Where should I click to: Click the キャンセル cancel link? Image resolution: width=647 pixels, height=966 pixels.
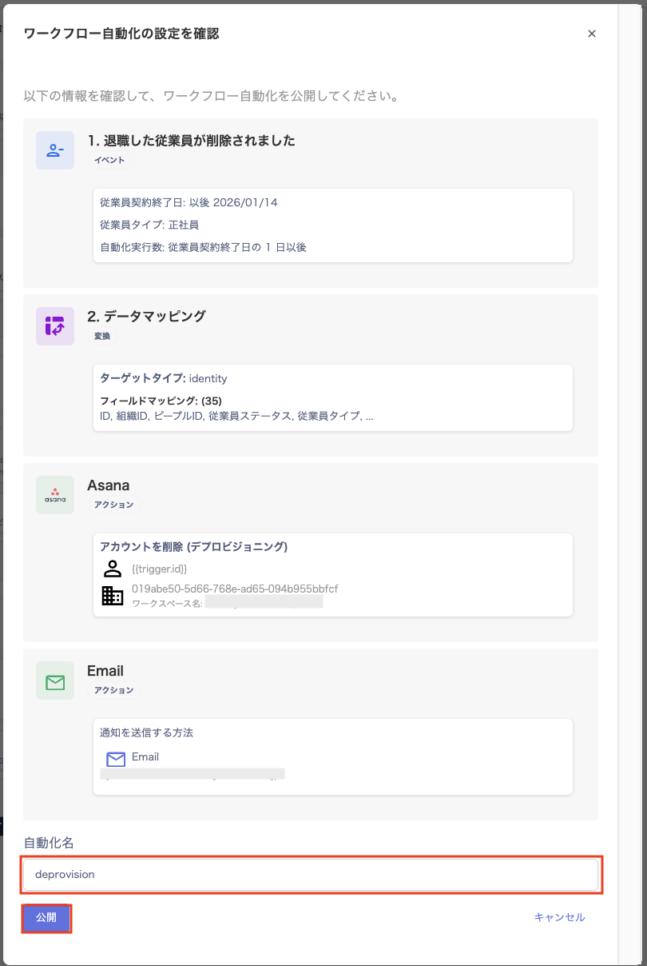(559, 917)
